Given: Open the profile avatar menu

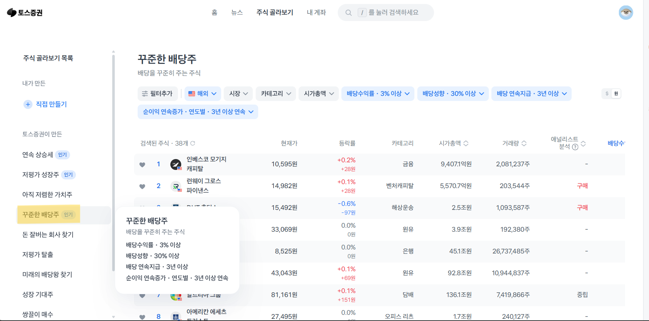Looking at the screenshot, I should tap(626, 13).
